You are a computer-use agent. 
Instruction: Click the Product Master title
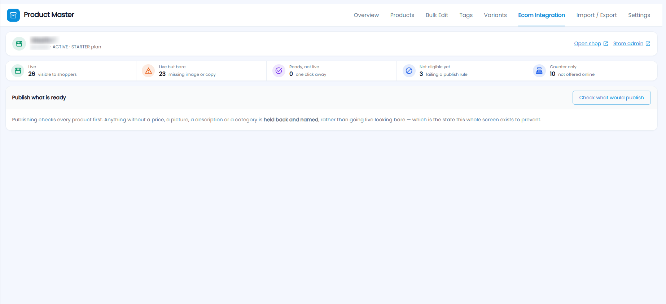point(49,15)
